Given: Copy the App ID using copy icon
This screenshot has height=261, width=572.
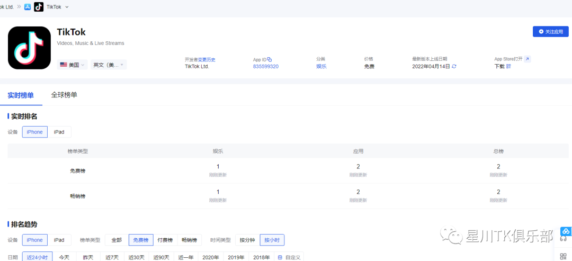Looking at the screenshot, I should pos(270,59).
